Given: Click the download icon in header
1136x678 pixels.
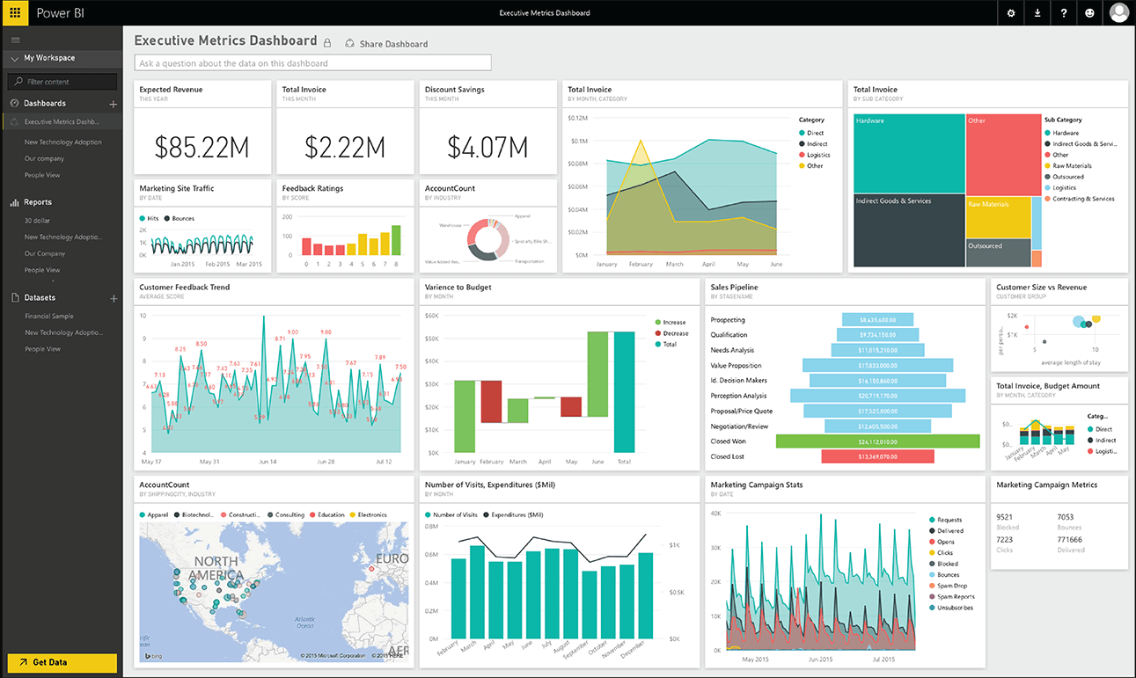Looking at the screenshot, I should 1037,13.
